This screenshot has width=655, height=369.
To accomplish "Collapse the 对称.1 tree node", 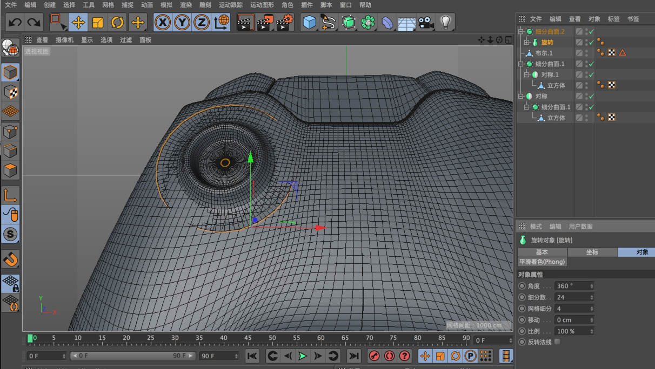I will (527, 74).
